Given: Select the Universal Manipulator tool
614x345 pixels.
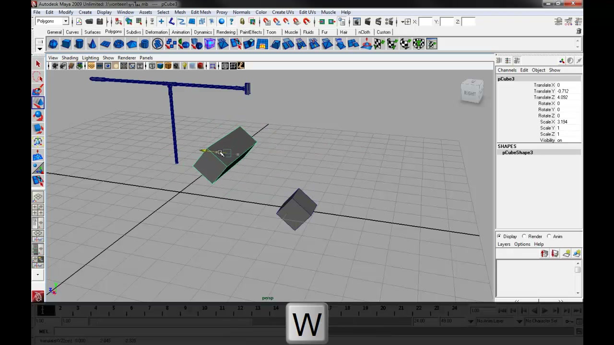Looking at the screenshot, I should coord(38,142).
